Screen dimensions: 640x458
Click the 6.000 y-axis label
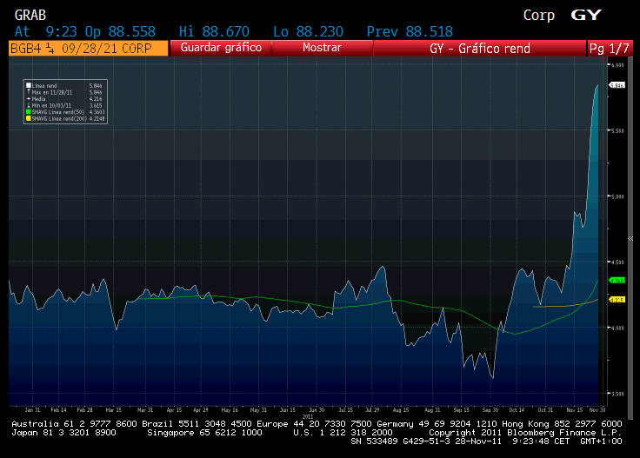[x=617, y=65]
